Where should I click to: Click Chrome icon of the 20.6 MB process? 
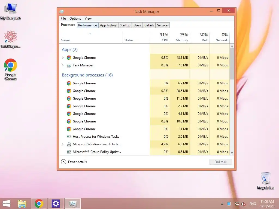[69, 91]
